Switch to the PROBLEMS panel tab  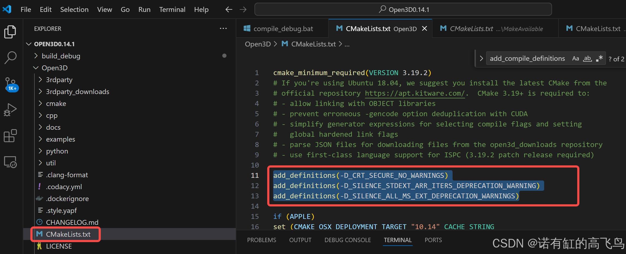262,240
